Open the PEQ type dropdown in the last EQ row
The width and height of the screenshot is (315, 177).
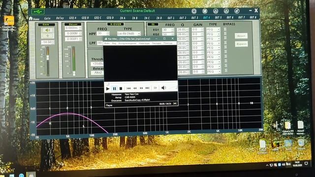214,71
